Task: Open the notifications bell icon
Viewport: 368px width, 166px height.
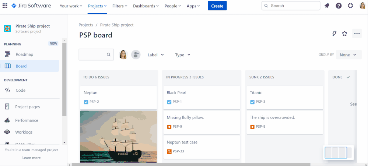Action: click(327, 6)
